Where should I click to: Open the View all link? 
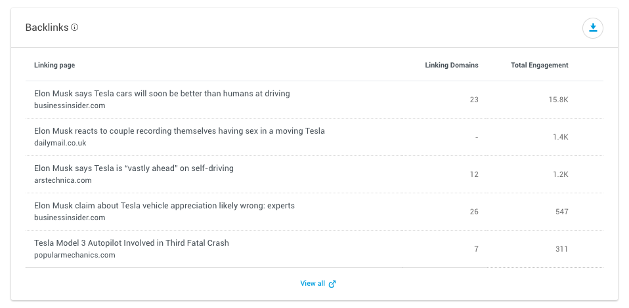(313, 284)
